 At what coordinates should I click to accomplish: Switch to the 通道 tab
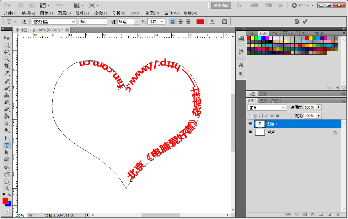(263, 101)
